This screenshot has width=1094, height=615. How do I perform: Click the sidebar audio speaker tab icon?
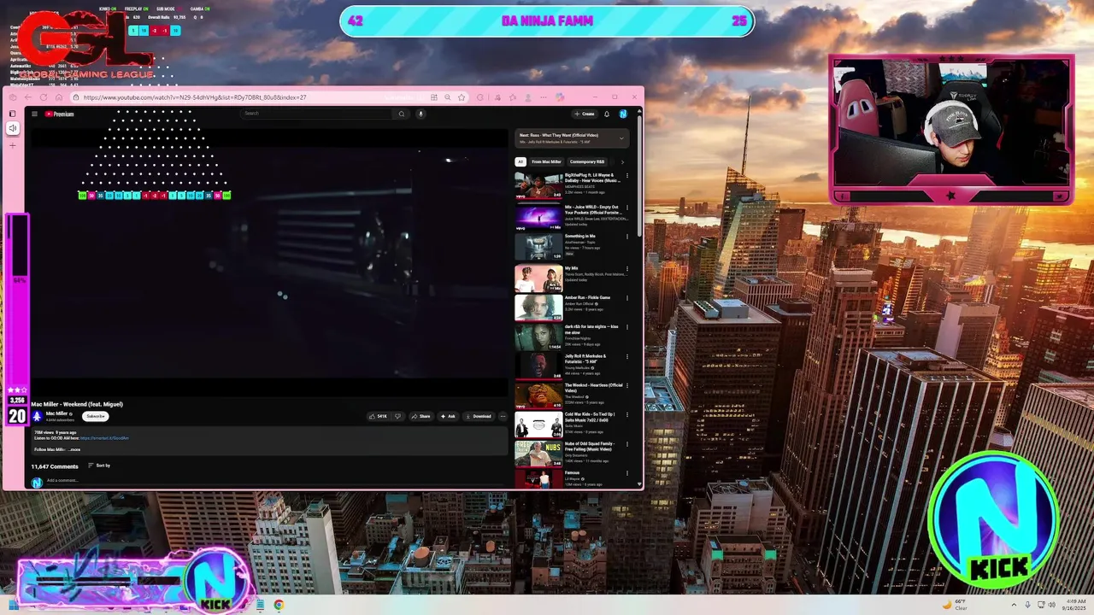[12, 128]
